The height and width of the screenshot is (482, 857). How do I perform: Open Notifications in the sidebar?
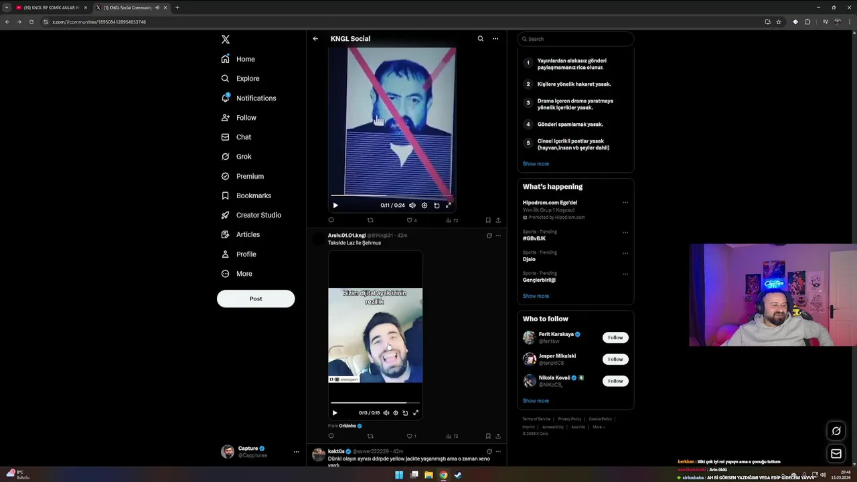click(248, 98)
